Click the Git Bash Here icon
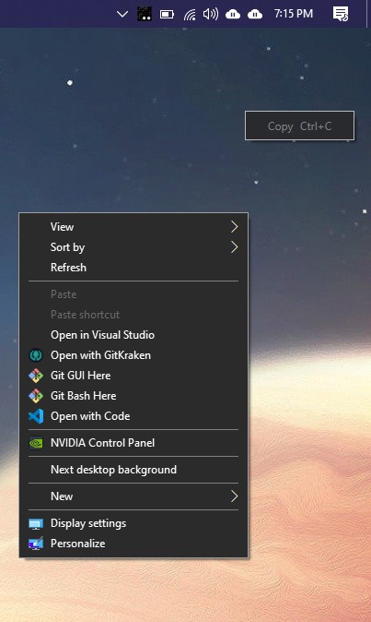Screen dimensions: 371x622 [x=36, y=396]
